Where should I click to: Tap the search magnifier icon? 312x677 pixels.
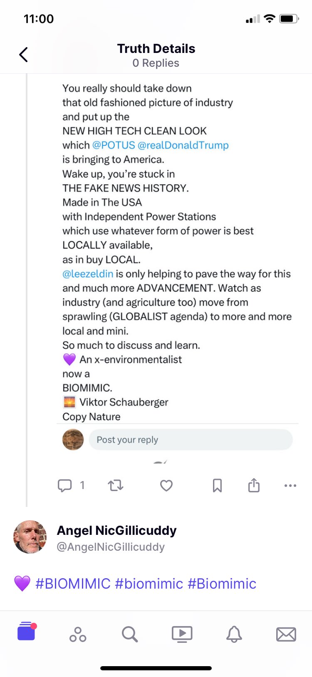tap(130, 634)
